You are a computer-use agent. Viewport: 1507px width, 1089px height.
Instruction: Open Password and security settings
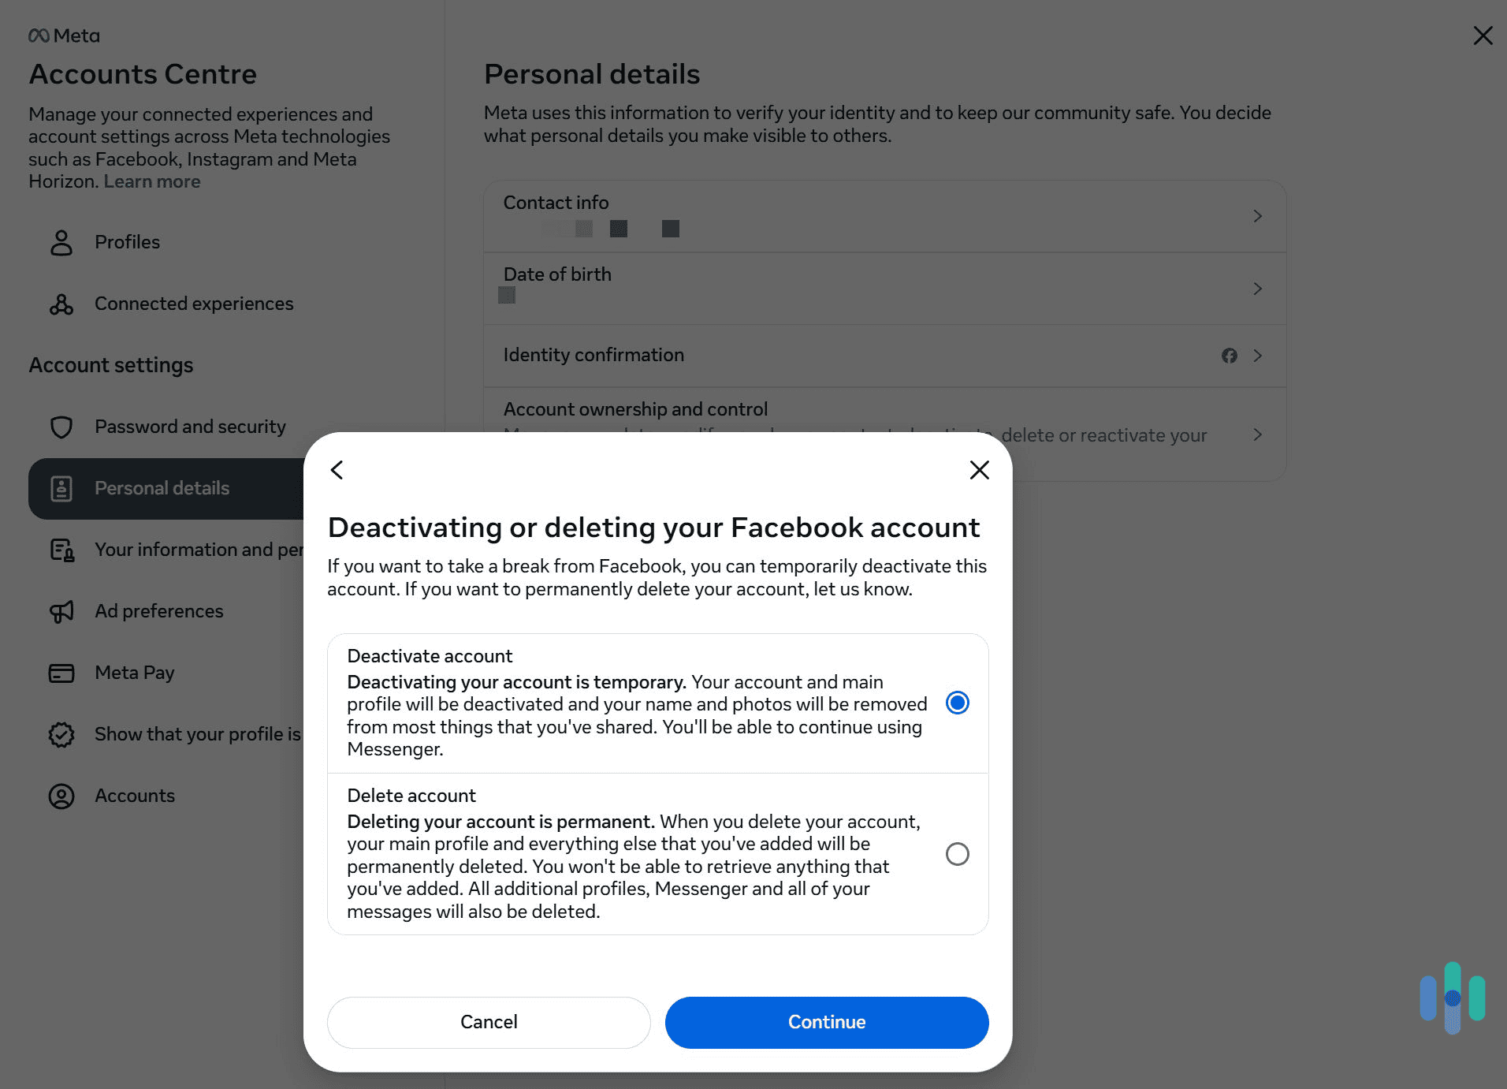[190, 427]
